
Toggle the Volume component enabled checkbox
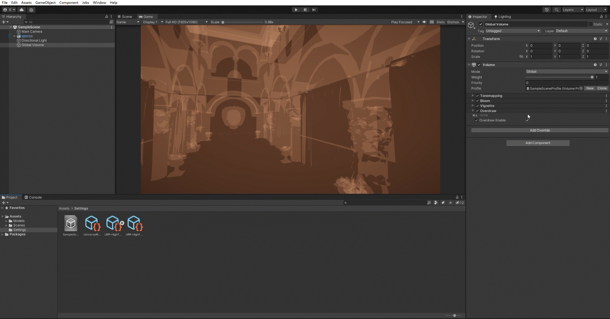click(x=479, y=65)
